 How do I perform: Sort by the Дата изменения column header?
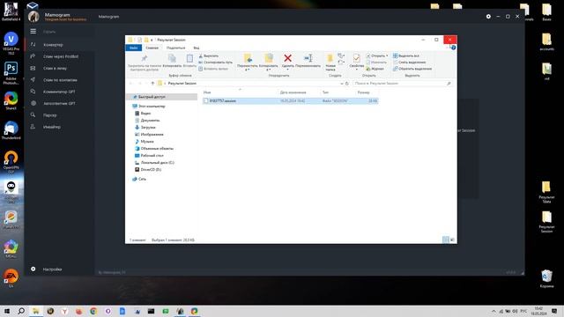(293, 92)
